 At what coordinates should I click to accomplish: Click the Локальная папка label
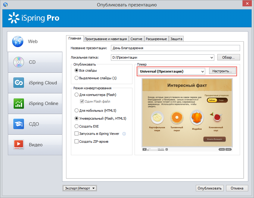coord(85,57)
